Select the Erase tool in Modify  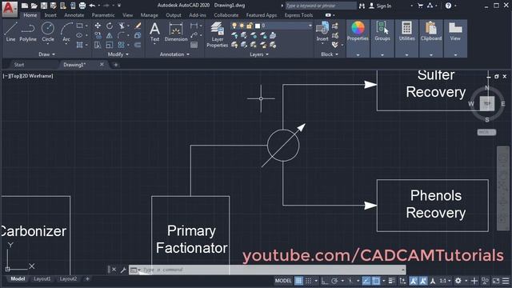[138, 26]
